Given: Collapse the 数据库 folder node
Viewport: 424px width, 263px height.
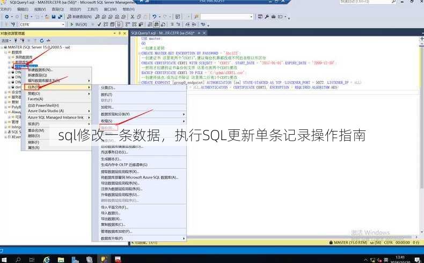Looking at the screenshot, I should pos(6,52).
